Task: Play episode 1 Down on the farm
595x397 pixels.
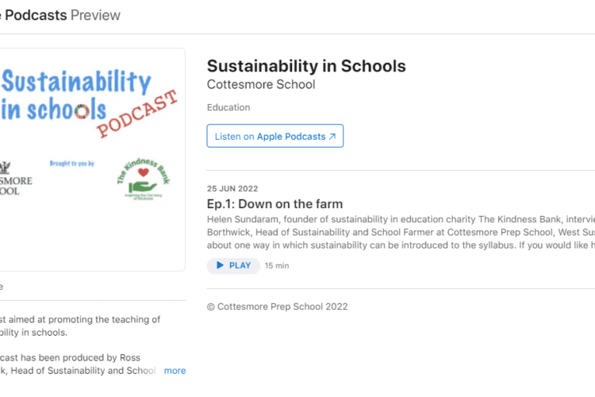Action: point(233,265)
